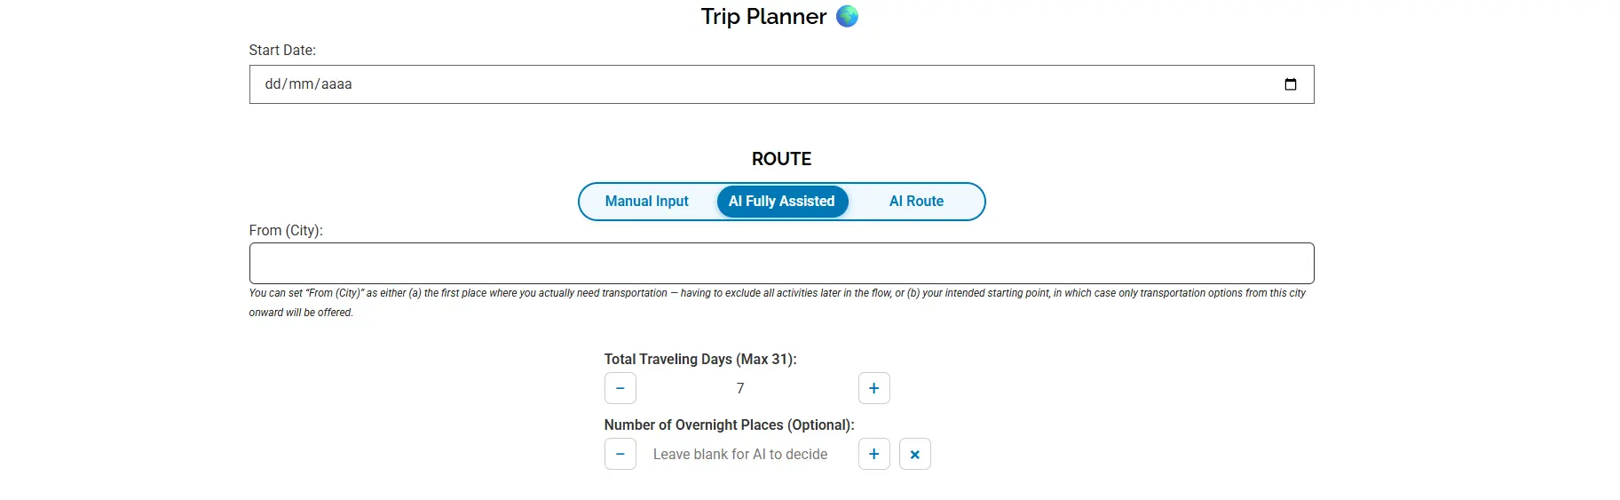Click the Number of Overnight Places label
Image resolution: width=1620 pixels, height=500 pixels.
click(x=729, y=425)
